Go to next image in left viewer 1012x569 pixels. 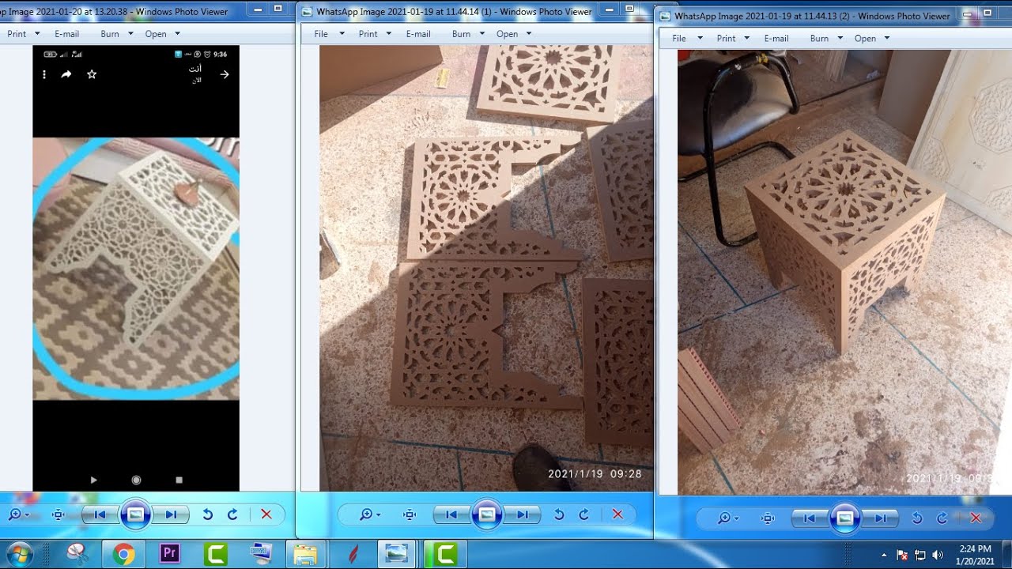pyautogui.click(x=171, y=514)
